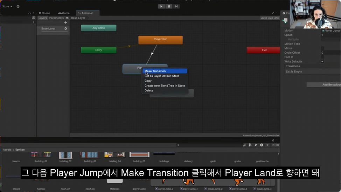The image size is (341, 192).
Task: Toggle the Auto Live Link button
Action: point(270,18)
